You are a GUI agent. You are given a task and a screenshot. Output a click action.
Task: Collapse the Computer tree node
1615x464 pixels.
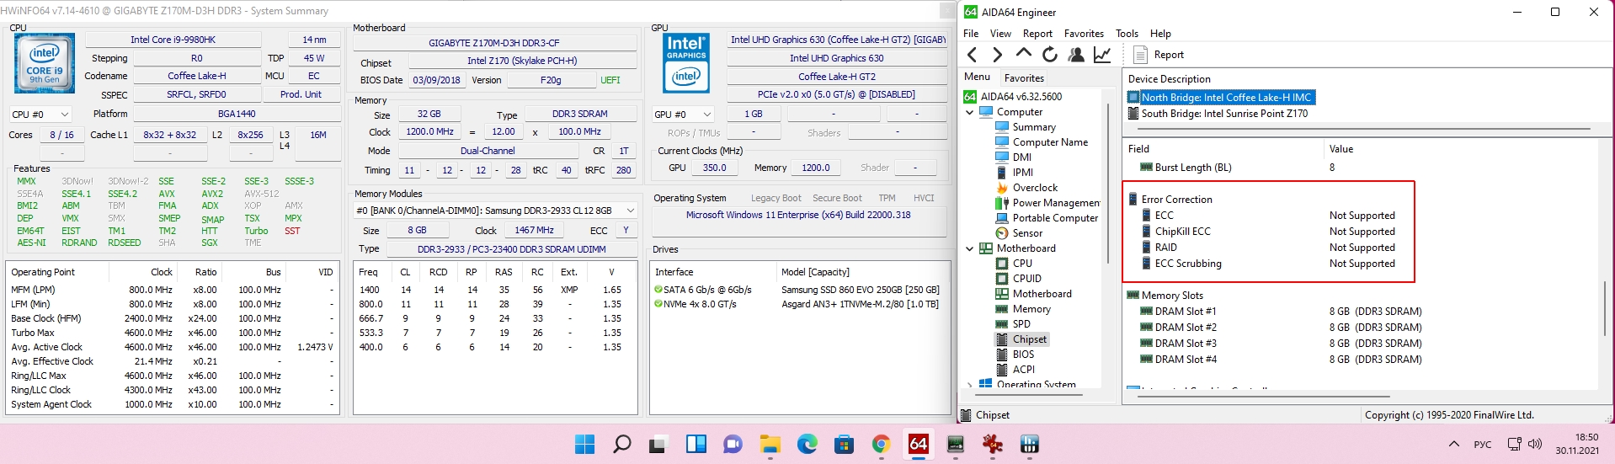click(969, 112)
